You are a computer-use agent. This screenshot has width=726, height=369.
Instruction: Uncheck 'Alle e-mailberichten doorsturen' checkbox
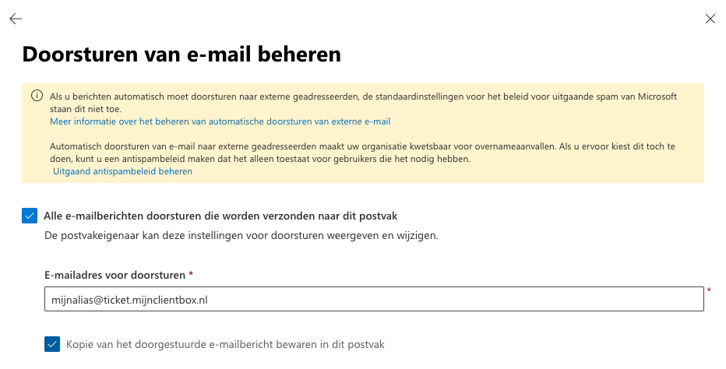click(x=30, y=216)
